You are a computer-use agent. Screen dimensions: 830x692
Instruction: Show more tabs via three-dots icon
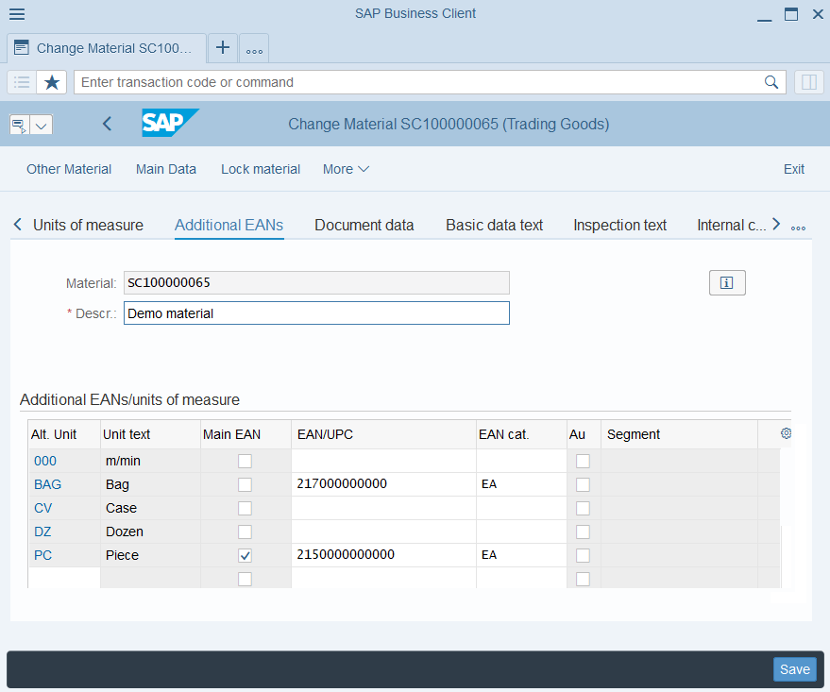tap(798, 228)
